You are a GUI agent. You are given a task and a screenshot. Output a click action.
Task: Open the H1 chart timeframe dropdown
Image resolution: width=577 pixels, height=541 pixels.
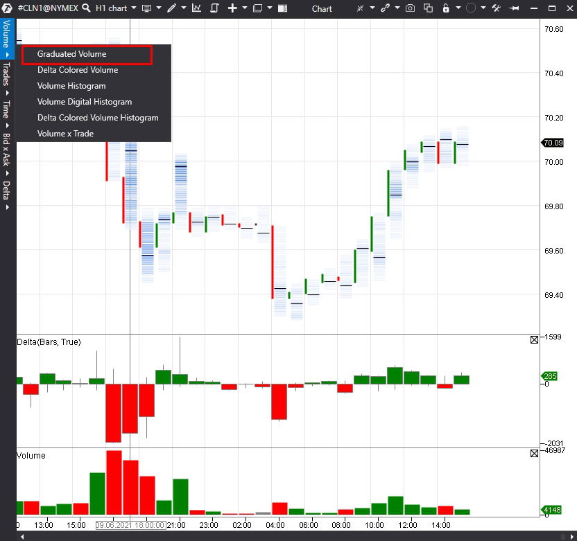click(x=115, y=8)
